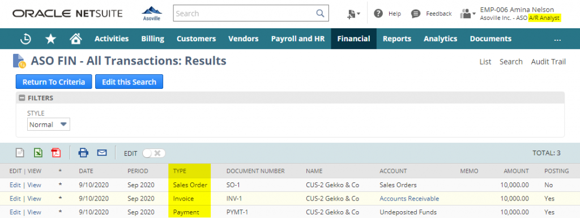Open the Customers menu
The height and width of the screenshot is (218, 580).
196,39
